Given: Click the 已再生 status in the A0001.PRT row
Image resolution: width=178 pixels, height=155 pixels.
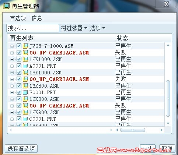Looking at the screenshot, I should point(123,66).
